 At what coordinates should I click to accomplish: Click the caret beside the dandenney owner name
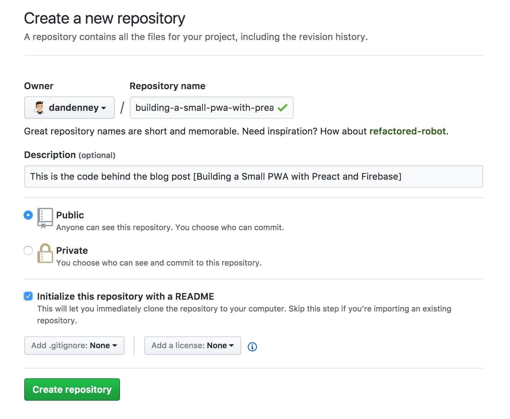[104, 108]
